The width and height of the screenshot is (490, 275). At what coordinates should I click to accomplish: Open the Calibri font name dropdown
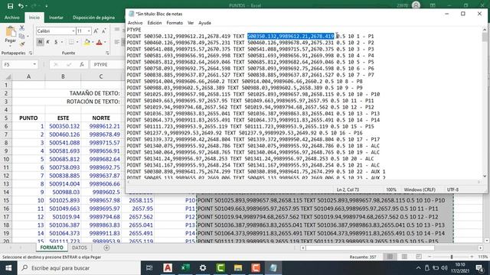click(x=73, y=31)
